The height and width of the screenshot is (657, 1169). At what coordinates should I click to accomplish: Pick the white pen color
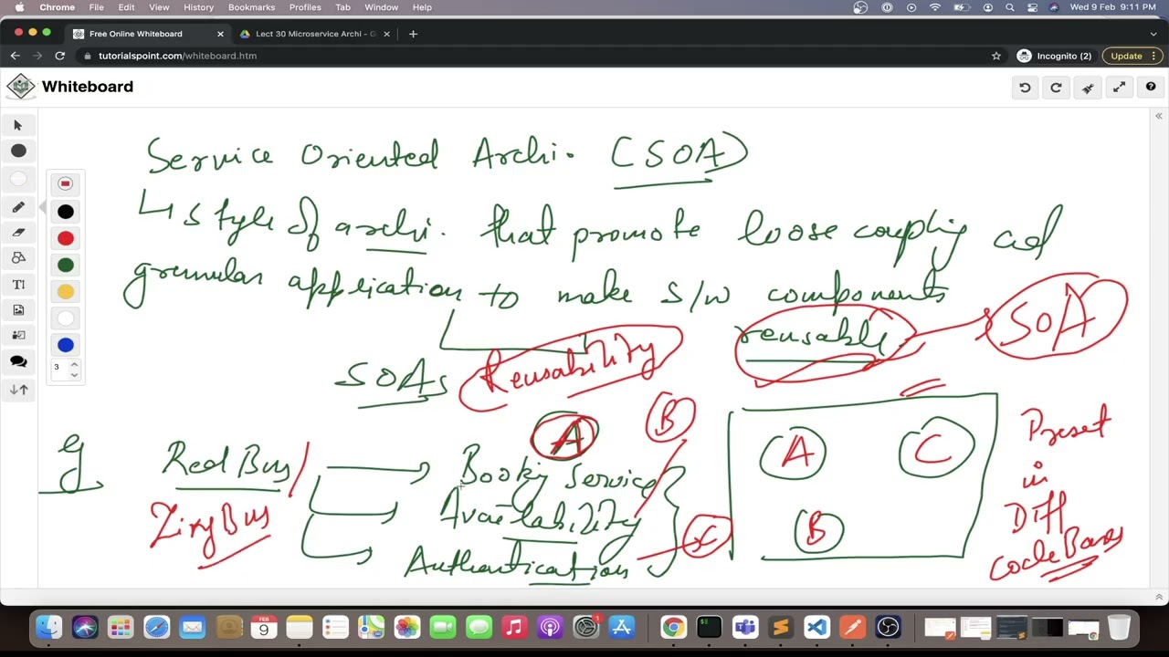(x=65, y=318)
